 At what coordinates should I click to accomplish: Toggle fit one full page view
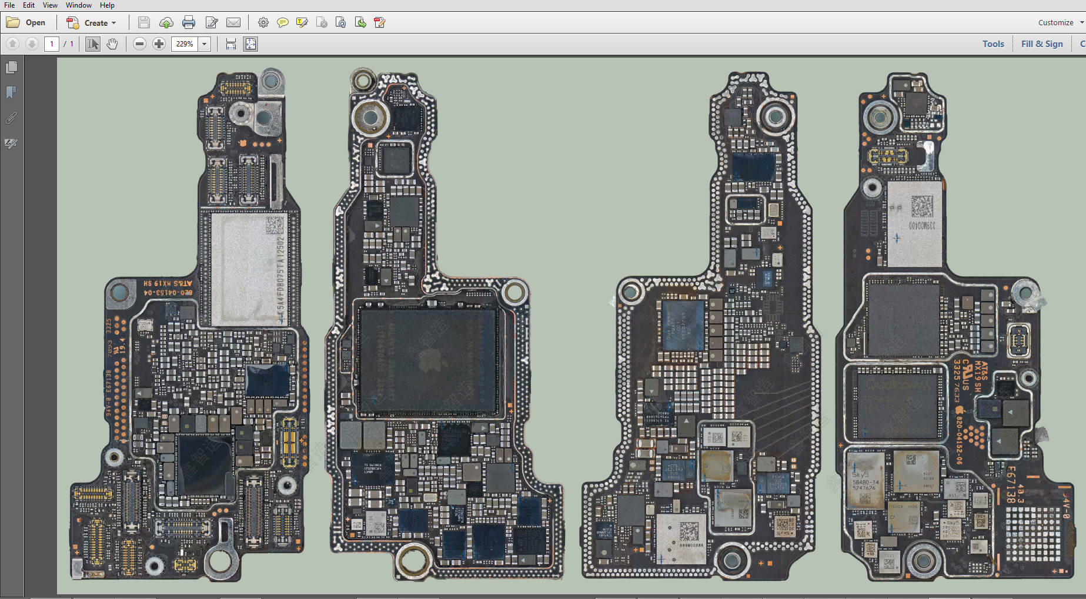coord(250,44)
